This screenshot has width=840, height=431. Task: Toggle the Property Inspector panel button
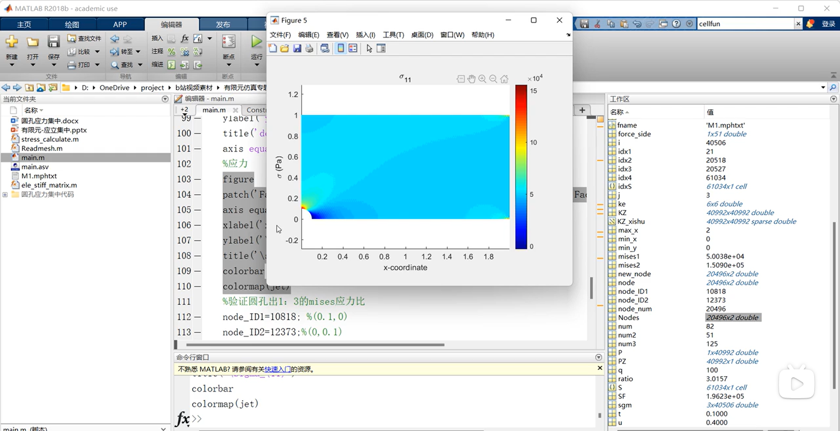[381, 49]
